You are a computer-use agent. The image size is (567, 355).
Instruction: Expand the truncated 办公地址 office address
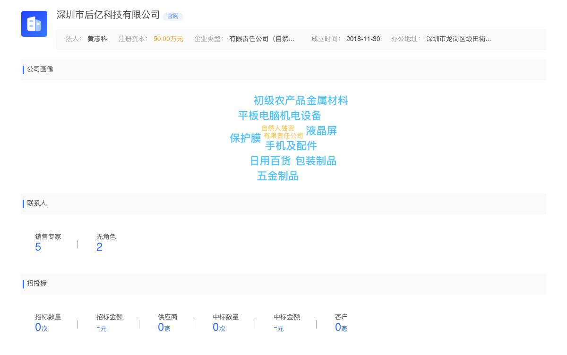click(x=459, y=39)
